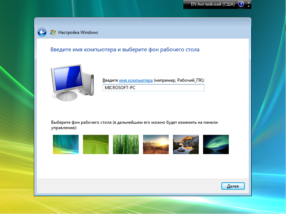Click heading 'Введите имя компьютера и выберите фон'

coord(125,50)
